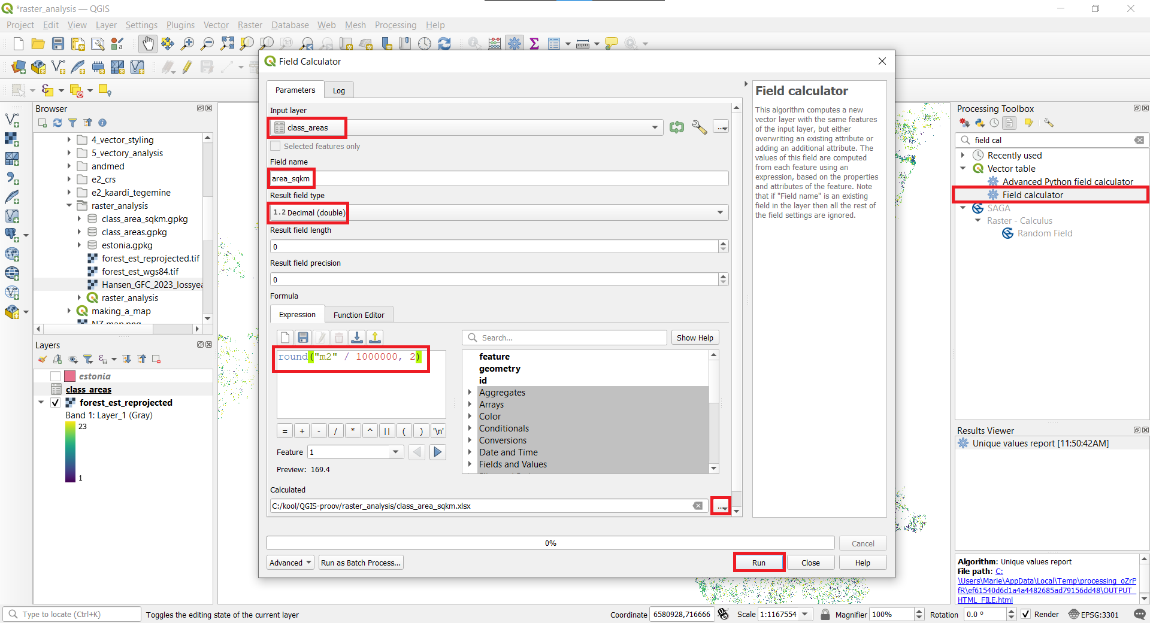Collapse raster_analysis folder in Browser
1150x623 pixels.
coord(69,206)
